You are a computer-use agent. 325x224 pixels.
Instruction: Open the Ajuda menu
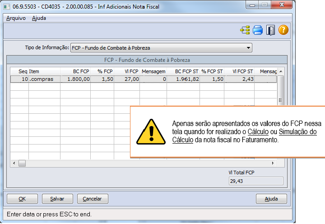click(39, 18)
